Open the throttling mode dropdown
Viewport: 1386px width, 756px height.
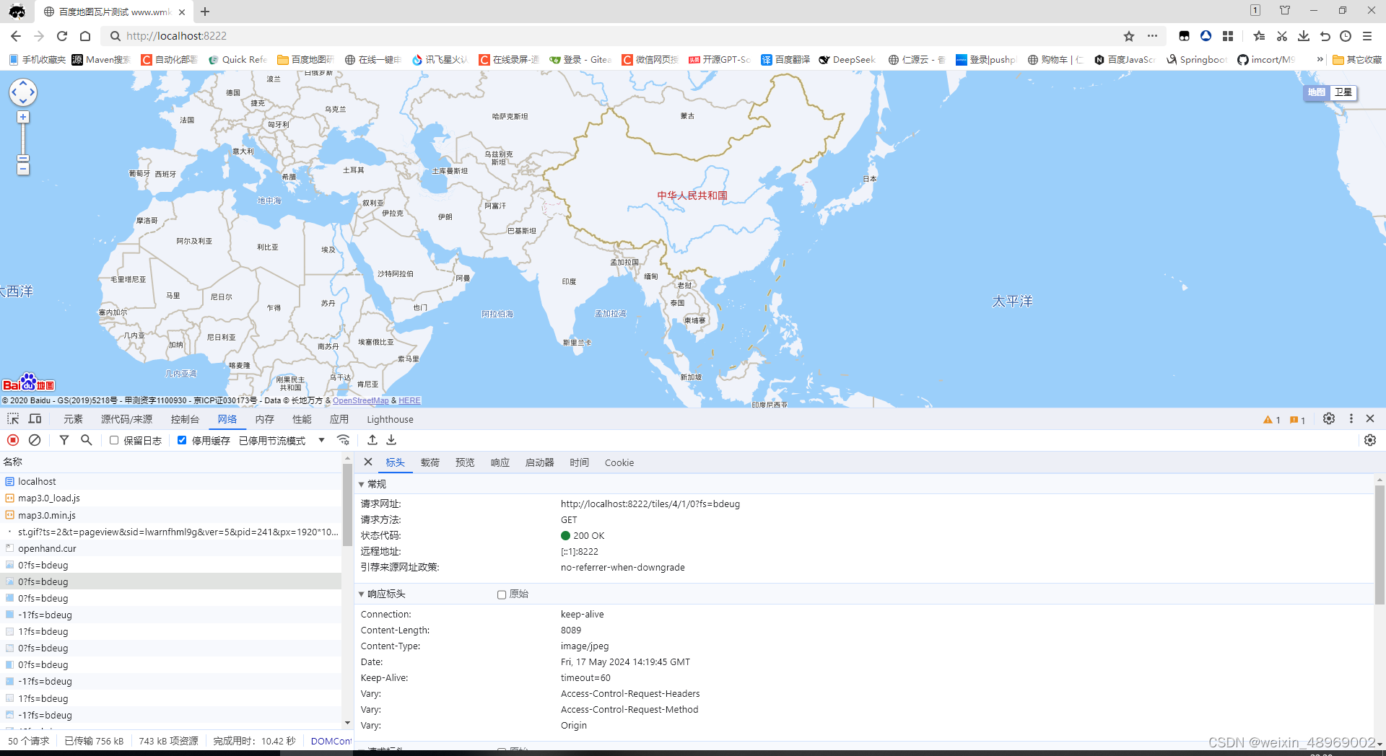pyautogui.click(x=282, y=440)
